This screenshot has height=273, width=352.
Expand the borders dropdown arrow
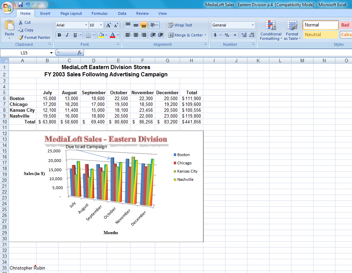coord(94,35)
